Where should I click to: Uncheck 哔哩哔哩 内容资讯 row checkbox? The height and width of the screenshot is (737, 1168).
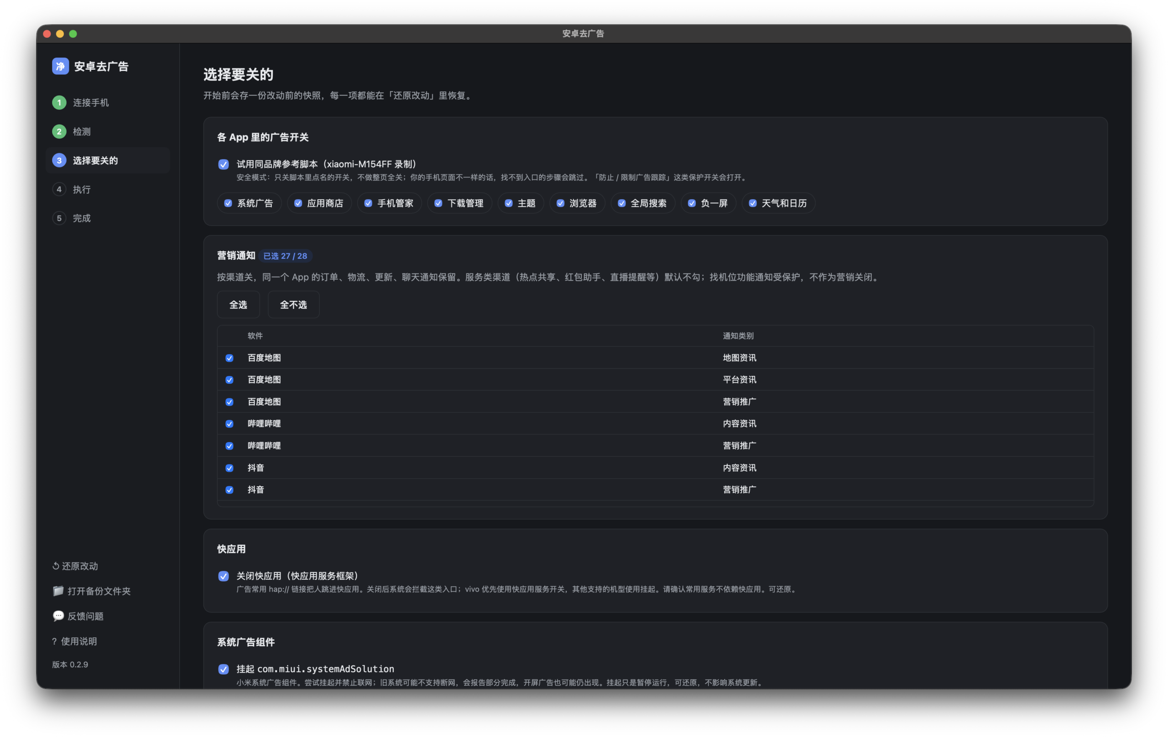(229, 424)
